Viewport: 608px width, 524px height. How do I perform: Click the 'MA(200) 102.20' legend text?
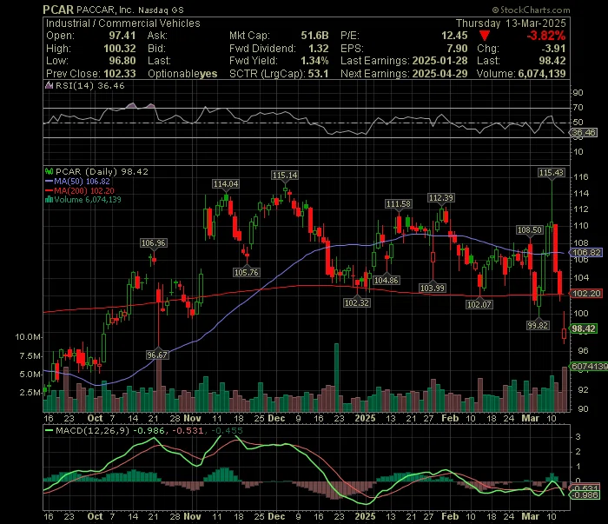coord(84,190)
